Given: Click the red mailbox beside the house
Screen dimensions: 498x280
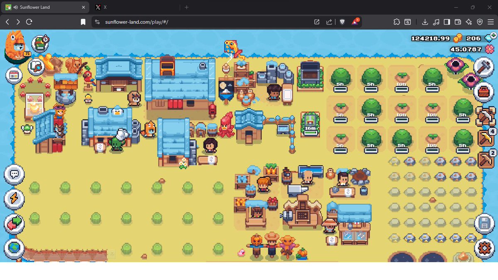Looking at the screenshot, I should click(x=213, y=110).
